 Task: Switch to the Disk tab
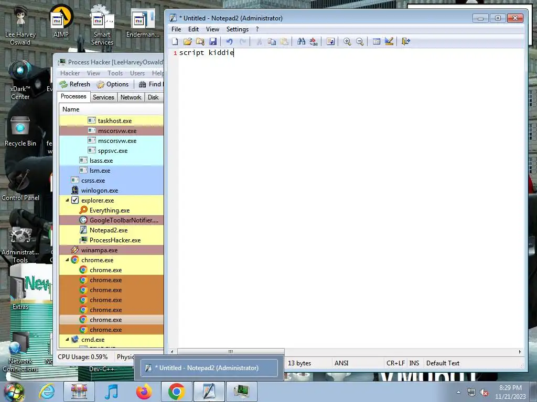(153, 97)
